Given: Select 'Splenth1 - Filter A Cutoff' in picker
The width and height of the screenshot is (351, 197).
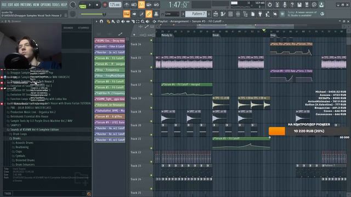Looking at the screenshot, I should (110, 47).
